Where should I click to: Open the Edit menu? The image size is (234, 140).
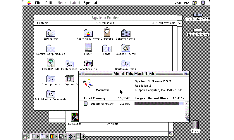pos(49,3)
